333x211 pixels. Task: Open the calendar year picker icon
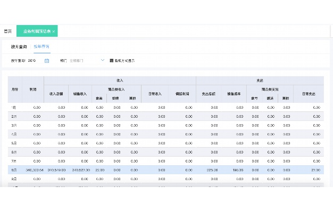tap(47, 61)
